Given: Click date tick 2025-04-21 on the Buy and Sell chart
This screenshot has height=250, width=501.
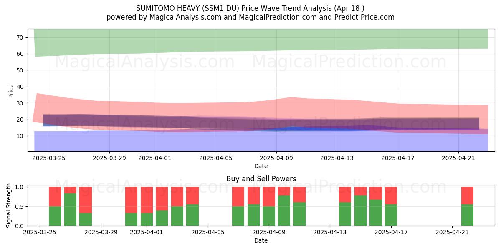Looking at the screenshot, I should coord(452,232).
